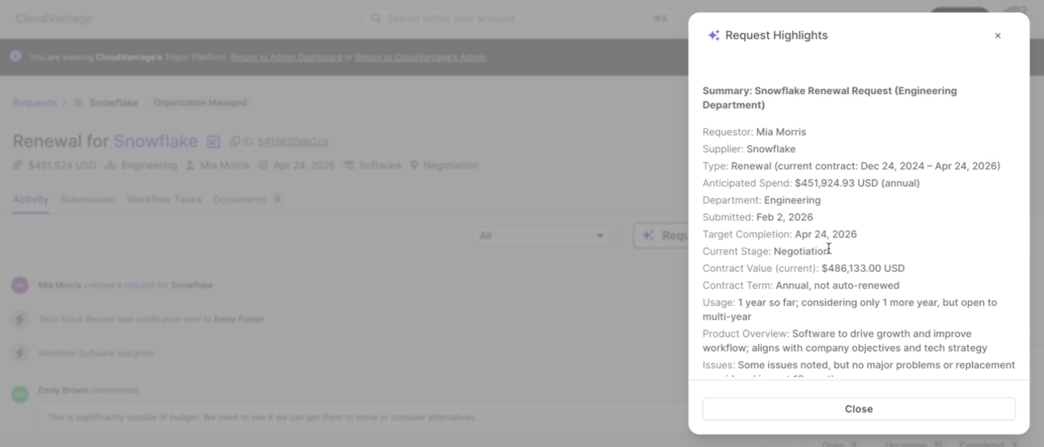
Task: Click the lightning icon for Tech Stack Review
Action: [x=20, y=319]
